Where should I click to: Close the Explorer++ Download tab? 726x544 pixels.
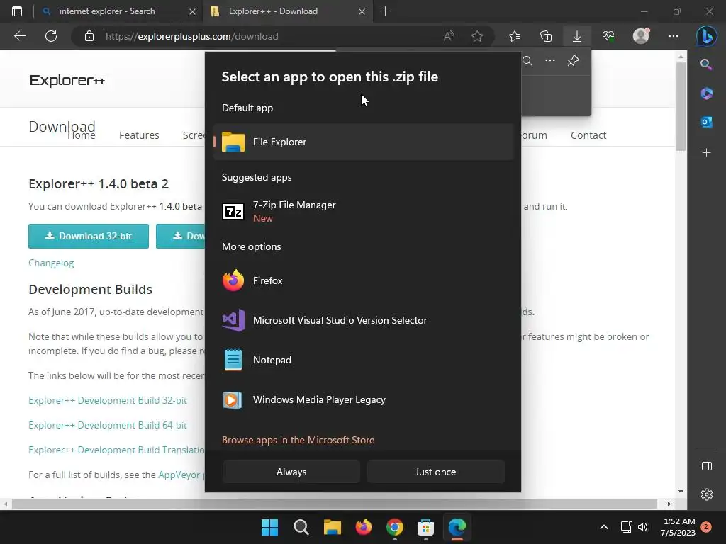[x=362, y=11]
